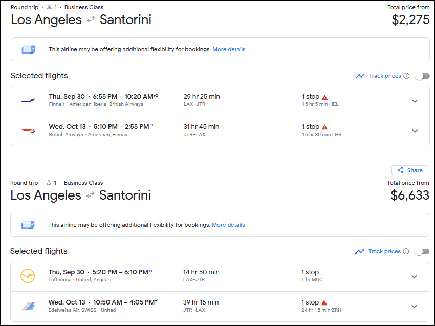
Task: Click the info icon beside the top Track prices
Action: tap(406, 76)
